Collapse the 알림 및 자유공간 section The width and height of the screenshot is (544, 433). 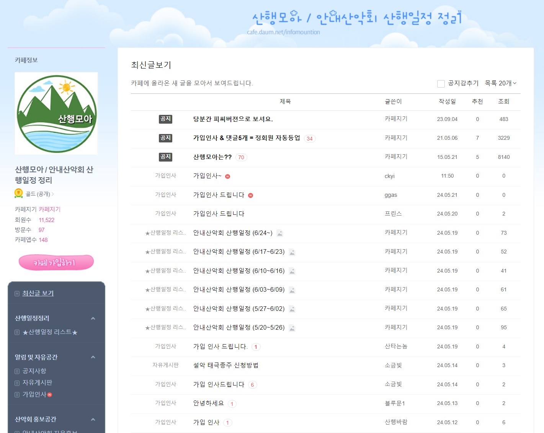click(92, 357)
